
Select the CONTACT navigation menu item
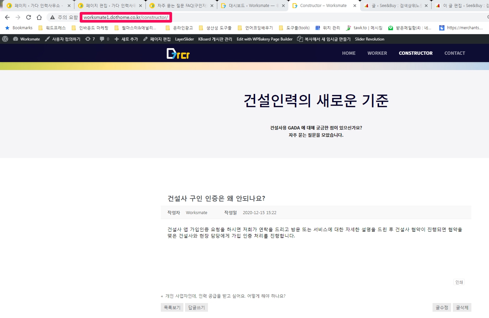point(454,53)
